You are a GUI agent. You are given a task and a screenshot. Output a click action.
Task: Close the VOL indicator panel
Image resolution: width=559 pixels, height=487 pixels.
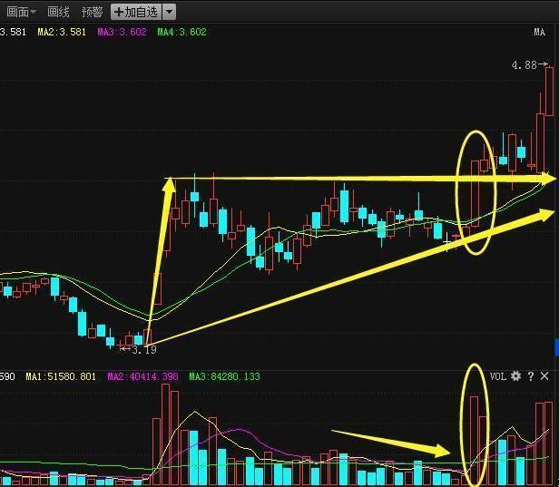tap(544, 376)
